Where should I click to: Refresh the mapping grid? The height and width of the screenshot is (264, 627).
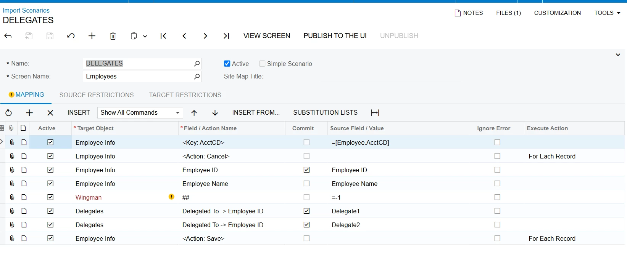pyautogui.click(x=8, y=113)
